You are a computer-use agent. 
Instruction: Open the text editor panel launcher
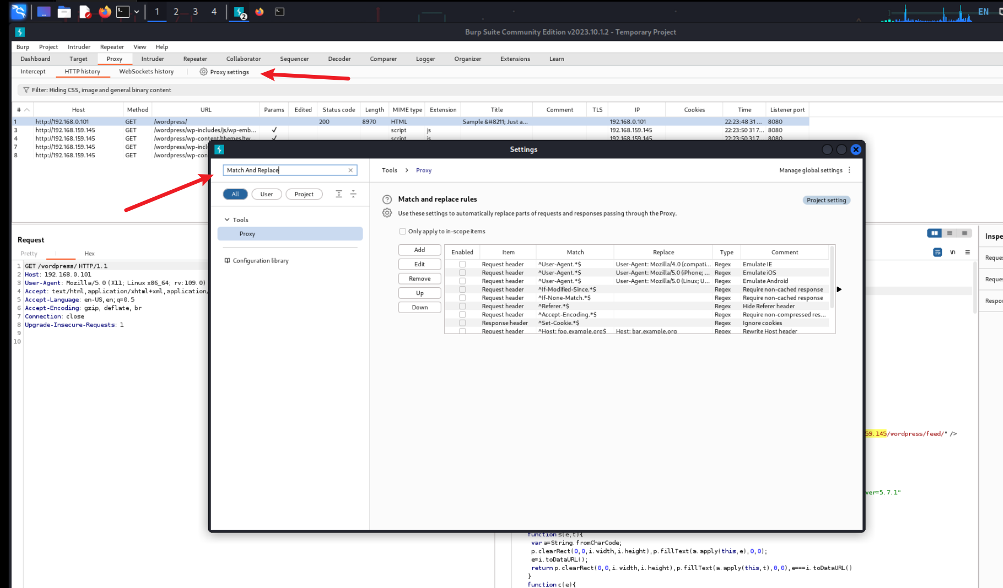click(x=85, y=12)
